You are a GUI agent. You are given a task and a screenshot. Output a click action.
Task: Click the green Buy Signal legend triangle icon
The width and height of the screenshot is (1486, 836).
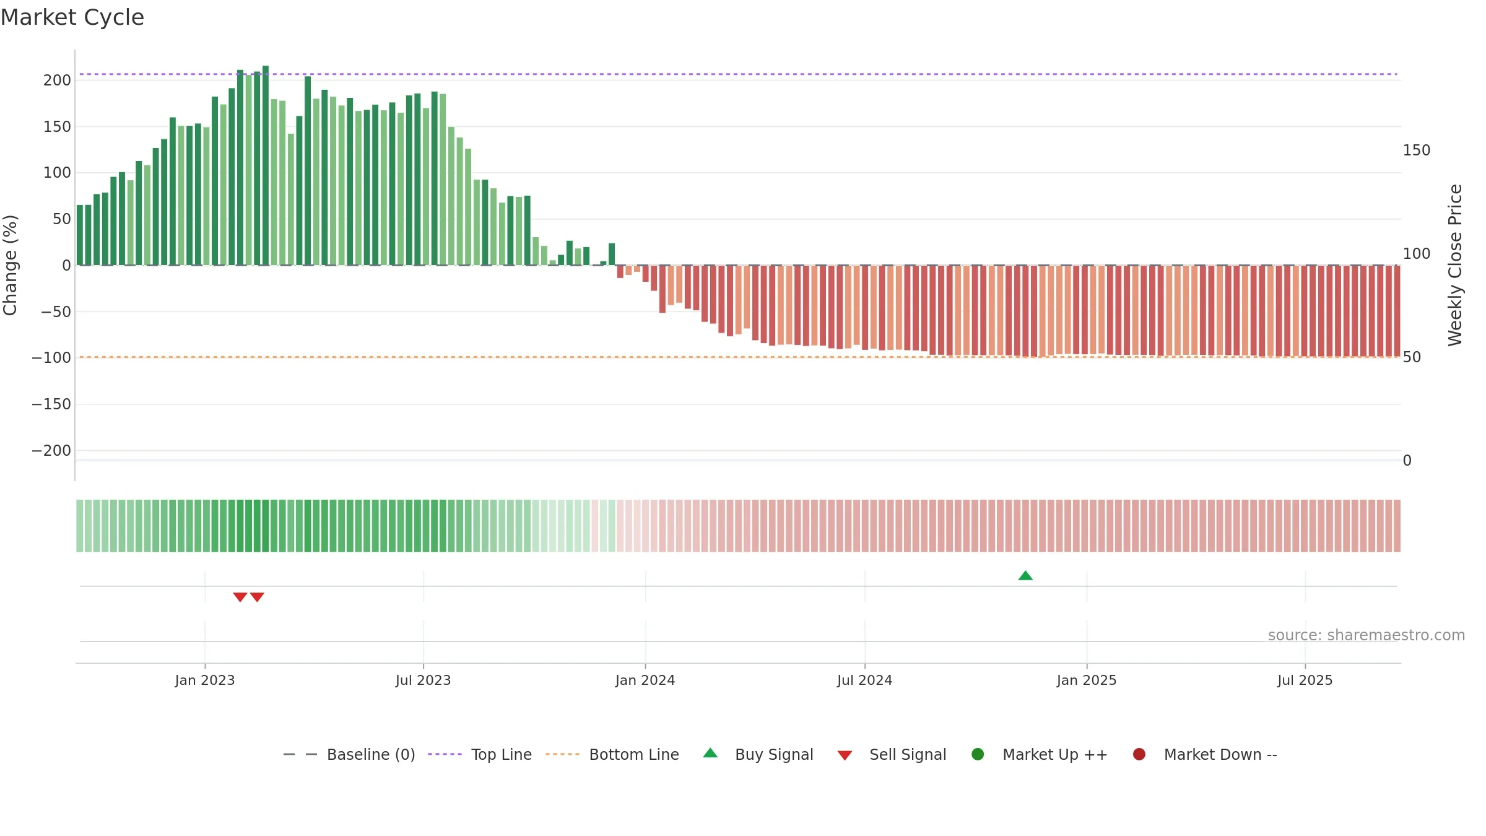pos(710,753)
